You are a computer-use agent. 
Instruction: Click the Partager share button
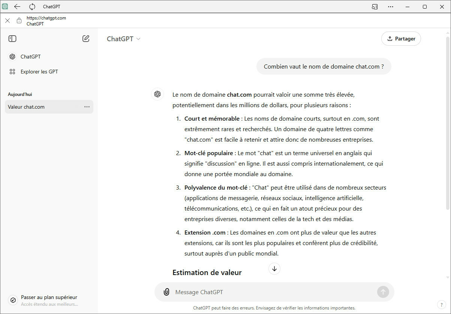[401, 39]
